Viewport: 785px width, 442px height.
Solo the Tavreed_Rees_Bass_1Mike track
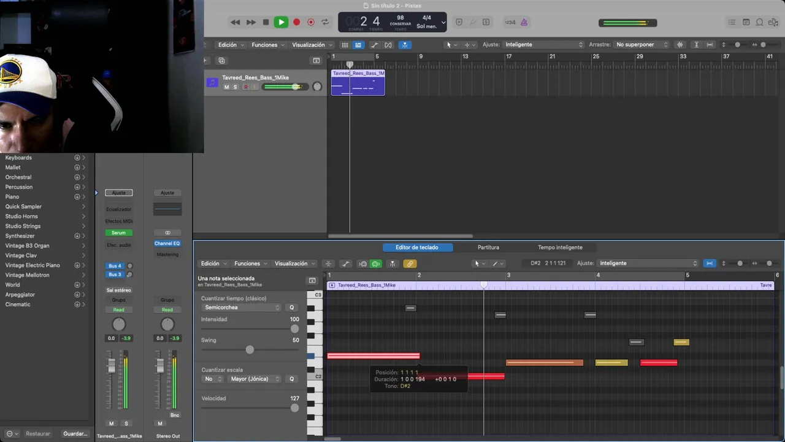pyautogui.click(x=235, y=87)
